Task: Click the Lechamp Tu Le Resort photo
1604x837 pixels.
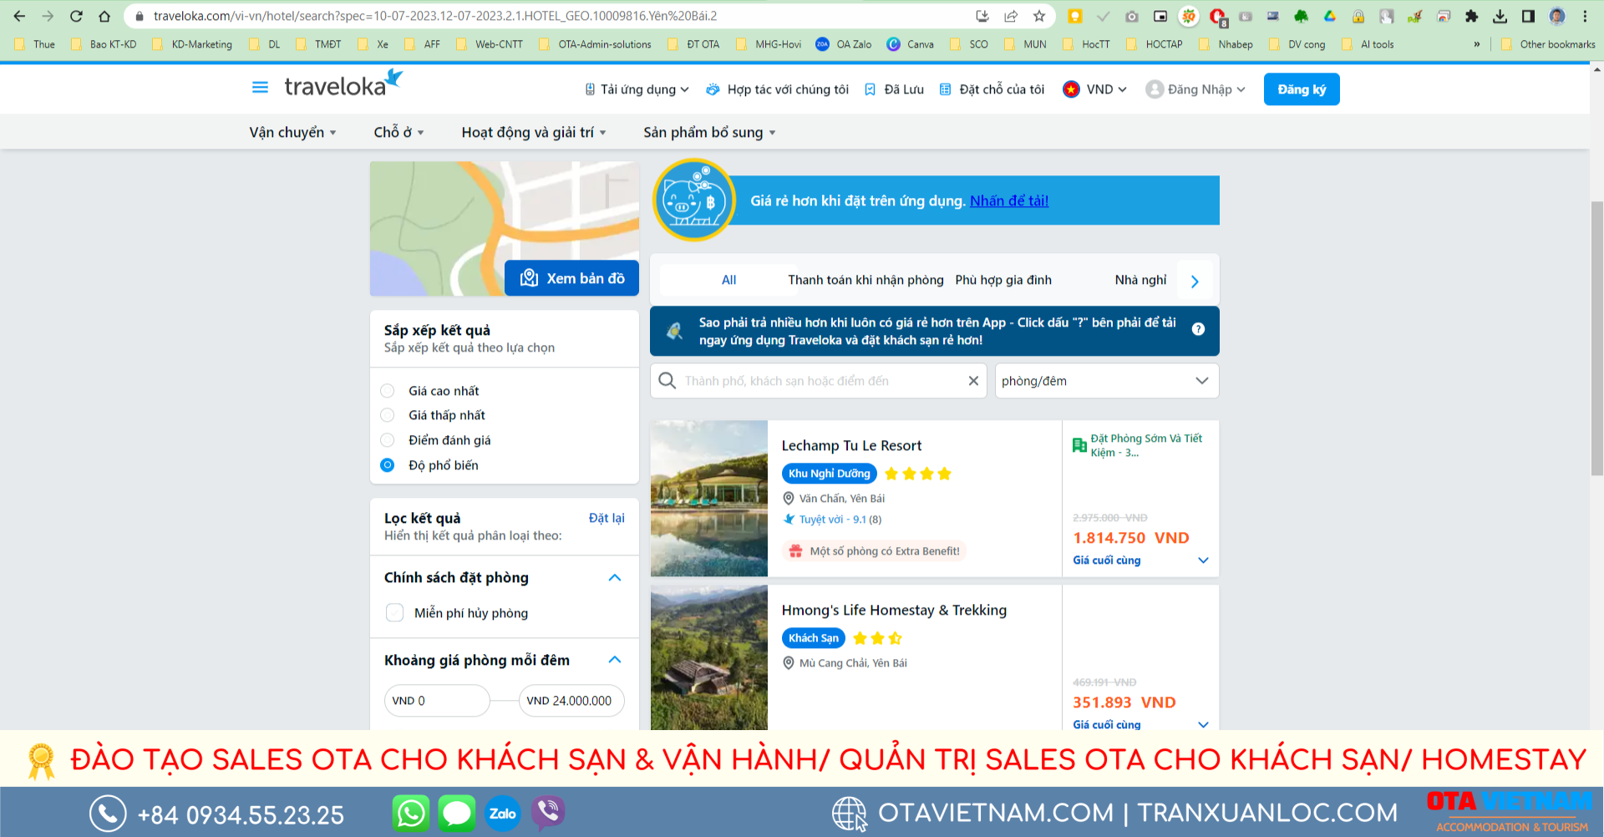Action: tap(709, 499)
